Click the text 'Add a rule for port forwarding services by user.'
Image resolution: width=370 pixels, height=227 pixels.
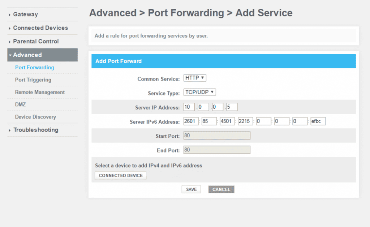coord(151,36)
